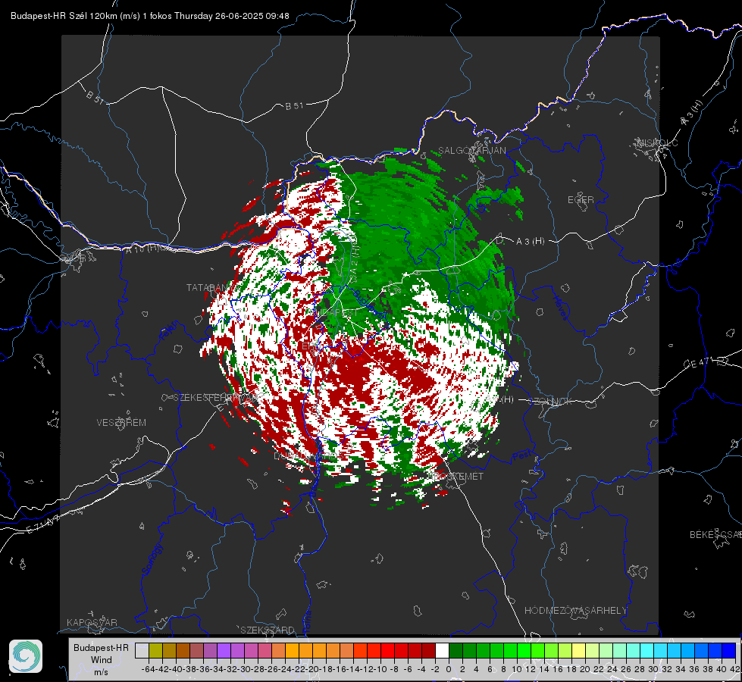Select the HÓDMEZŐVÁSÁRHELY city label
Viewport: 742px width, 682px height.
point(575,611)
